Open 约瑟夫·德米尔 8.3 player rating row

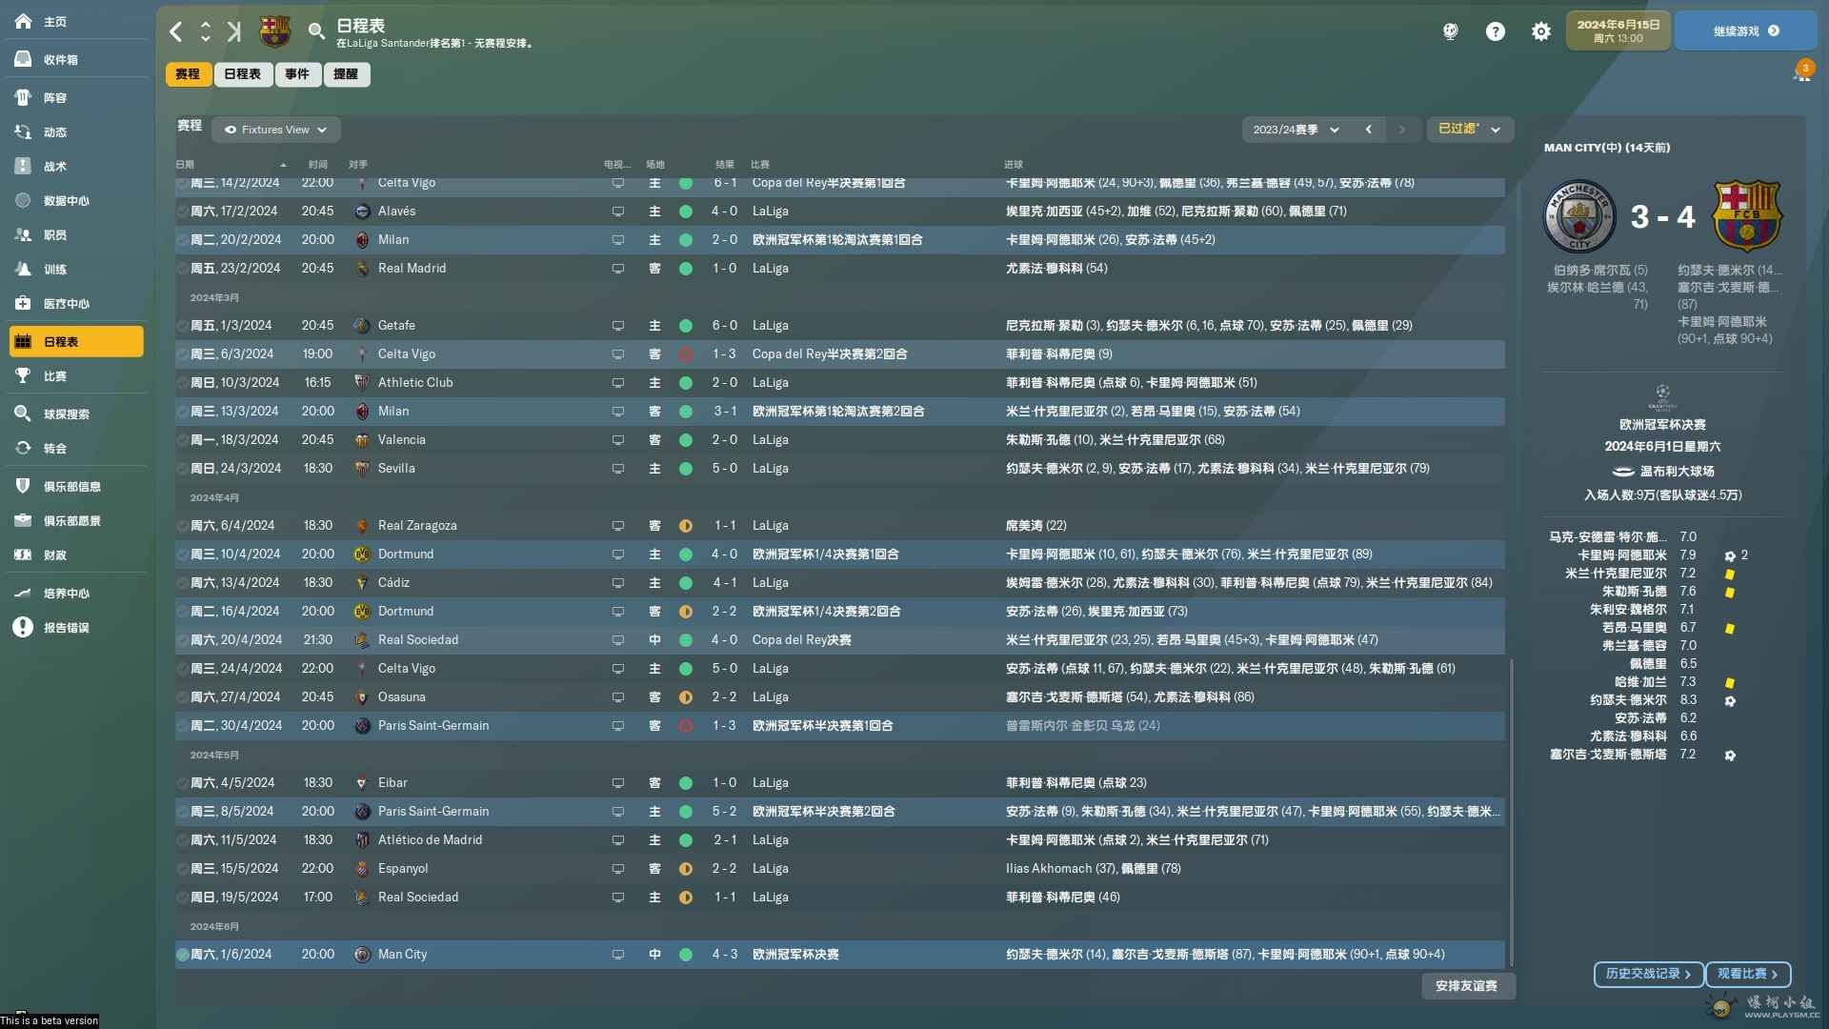[x=1662, y=700]
